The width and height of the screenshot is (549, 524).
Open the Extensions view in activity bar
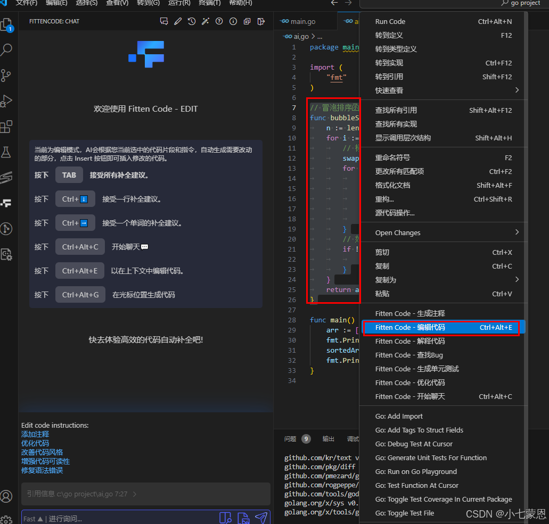coord(6,127)
